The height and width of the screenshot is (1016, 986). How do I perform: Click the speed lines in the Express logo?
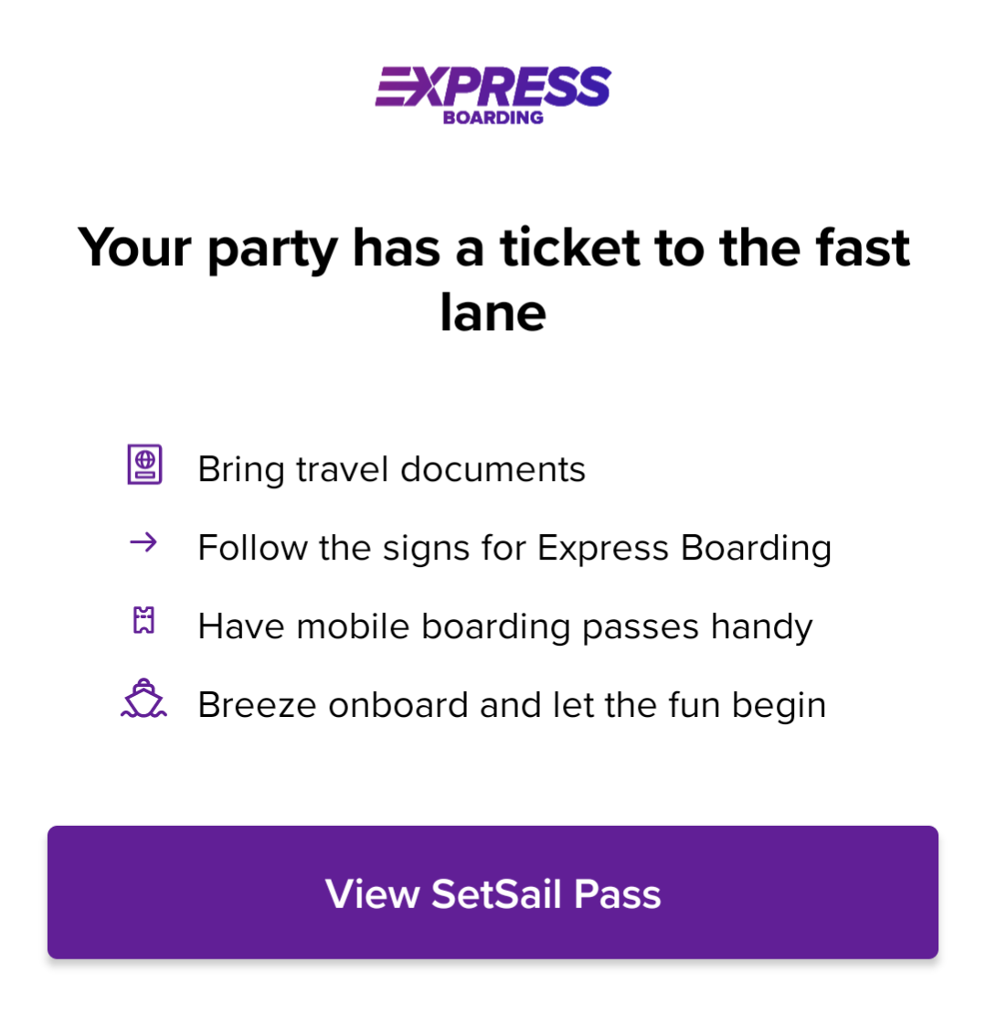pos(393,86)
